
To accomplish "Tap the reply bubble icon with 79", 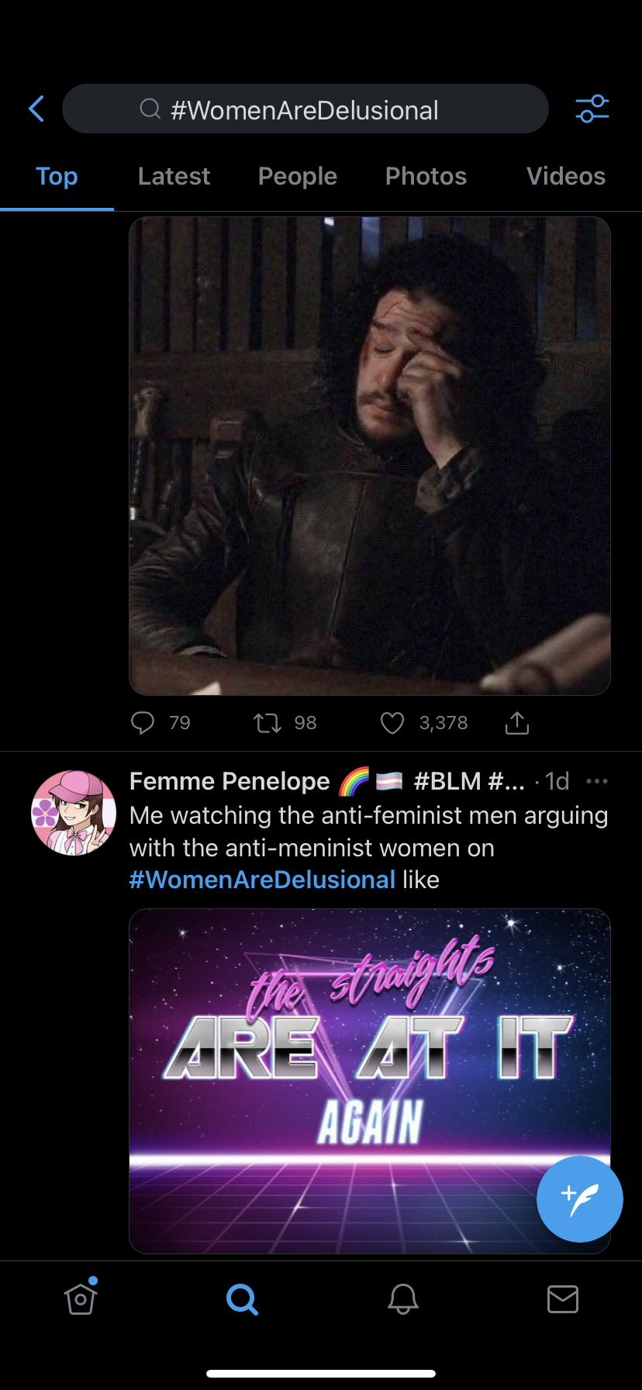I will (x=143, y=723).
